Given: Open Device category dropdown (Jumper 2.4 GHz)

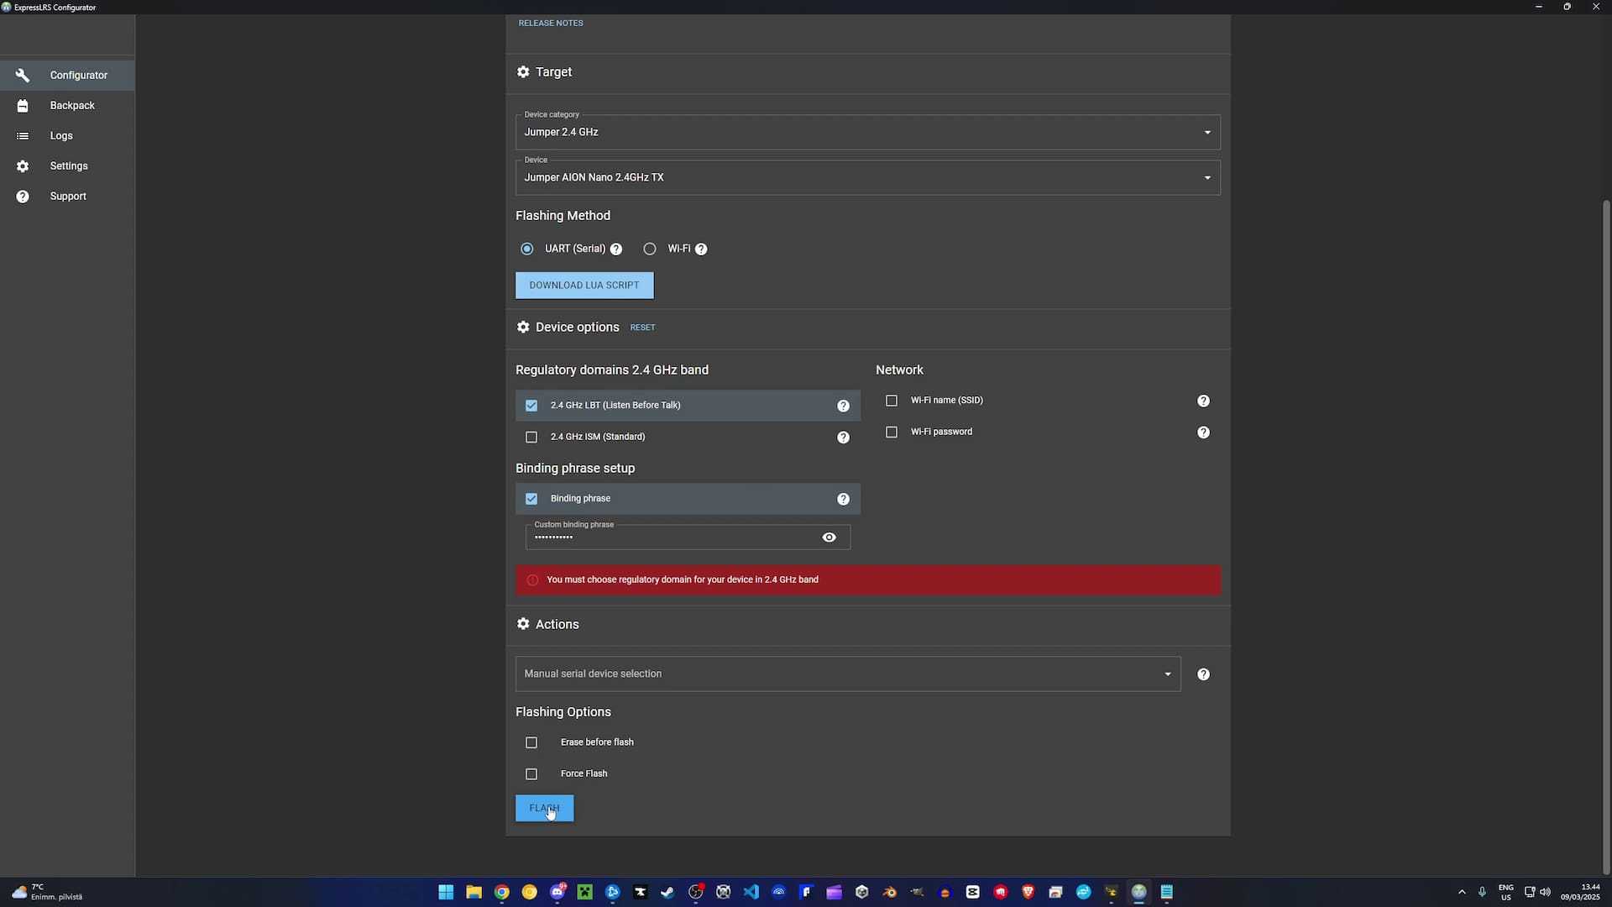Looking at the screenshot, I should pos(867,133).
